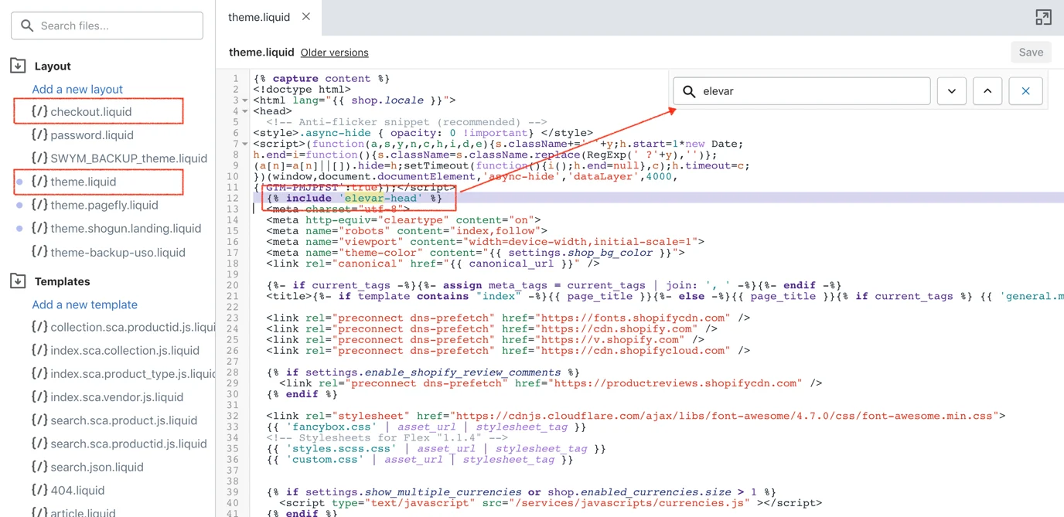Click Add a new template link

click(x=84, y=304)
